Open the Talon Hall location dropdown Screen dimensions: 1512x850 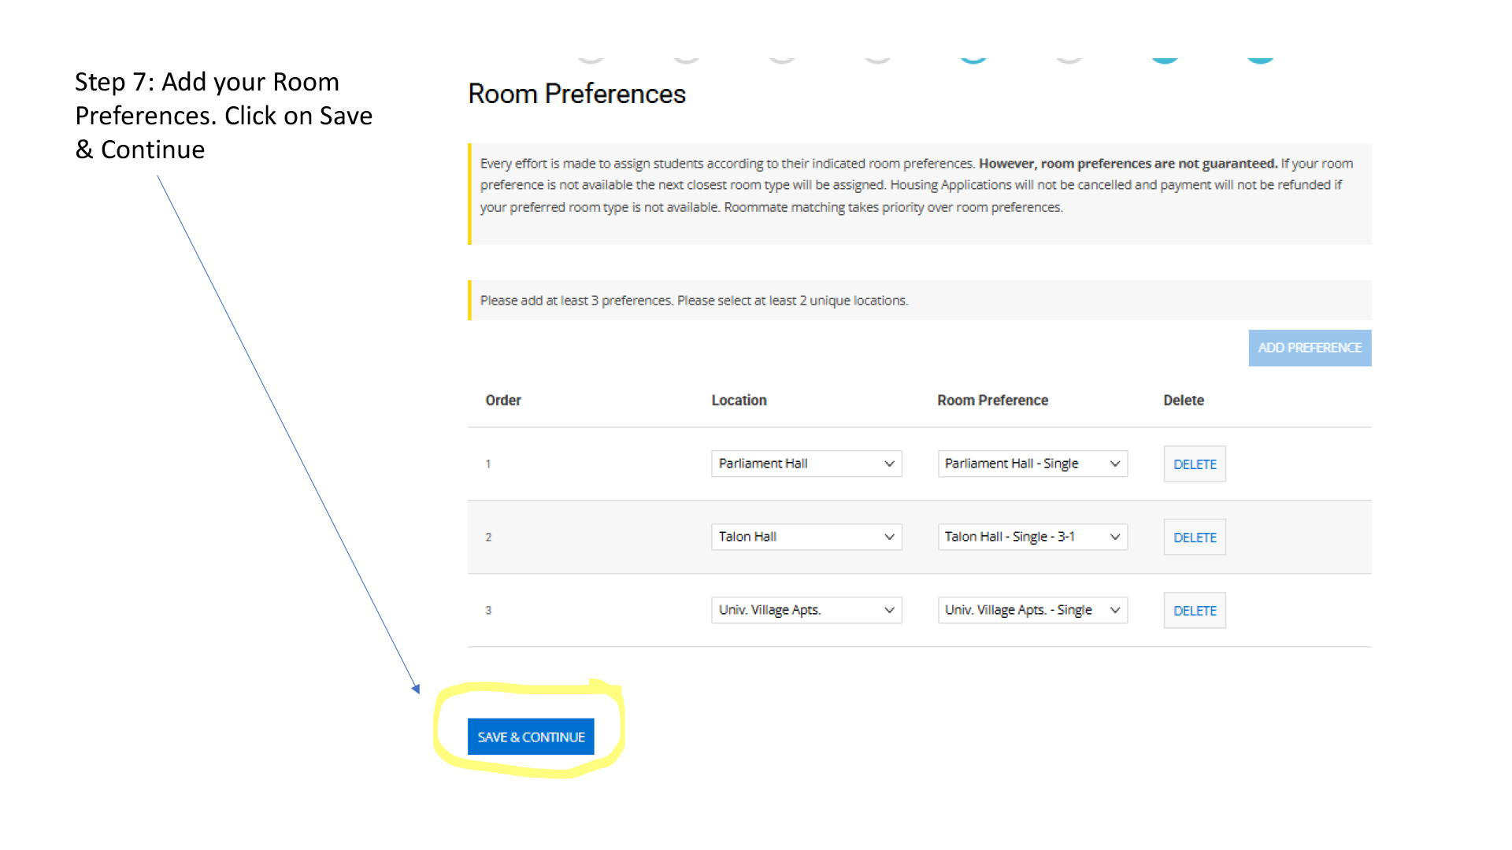[x=806, y=537]
